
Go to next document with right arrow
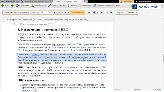111,13
